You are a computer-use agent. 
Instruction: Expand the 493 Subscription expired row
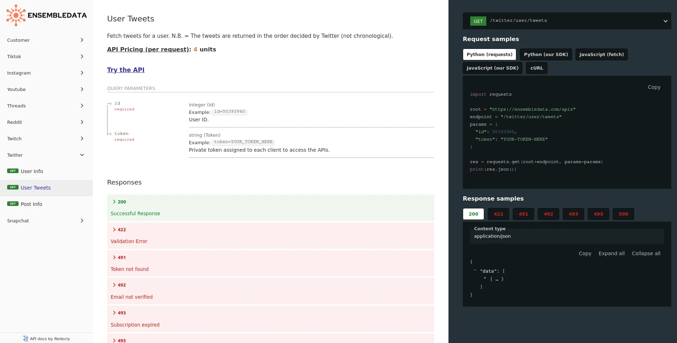(x=271, y=318)
